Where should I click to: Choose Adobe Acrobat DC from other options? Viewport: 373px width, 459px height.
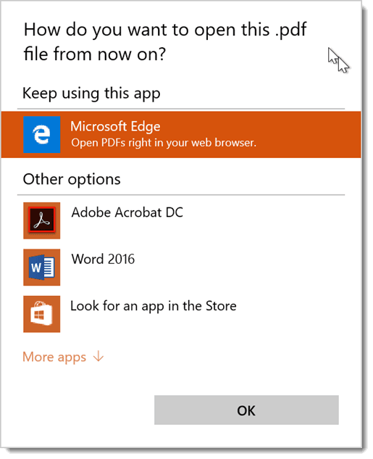181,220
